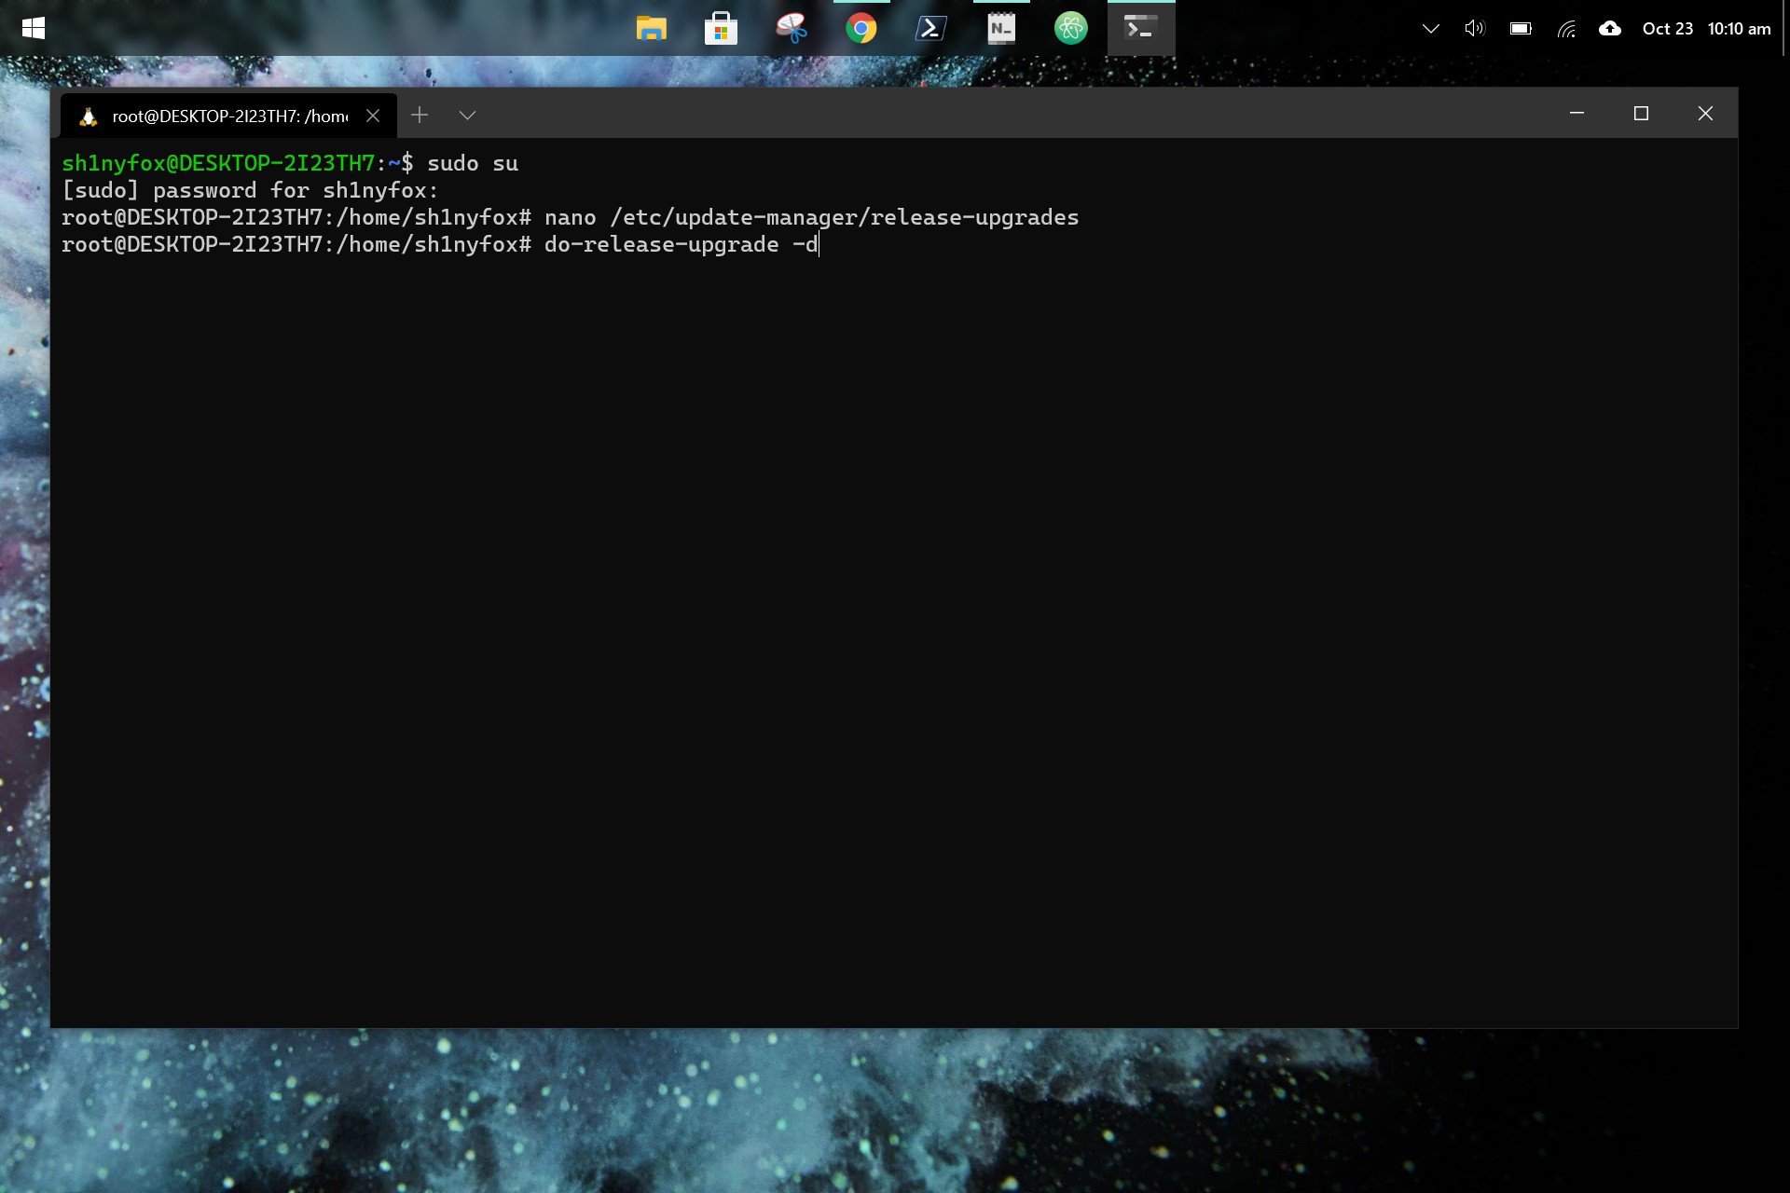This screenshot has height=1193, width=1790.
Task: Launch Microsoft Store from the taskbar
Action: (721, 29)
